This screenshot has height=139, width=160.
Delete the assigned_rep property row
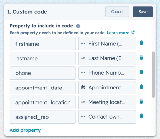(141, 116)
